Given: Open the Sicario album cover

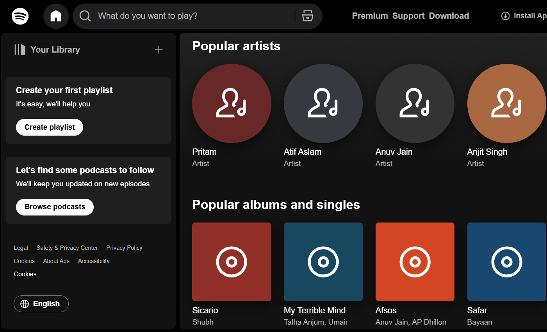Looking at the screenshot, I should pos(232,262).
